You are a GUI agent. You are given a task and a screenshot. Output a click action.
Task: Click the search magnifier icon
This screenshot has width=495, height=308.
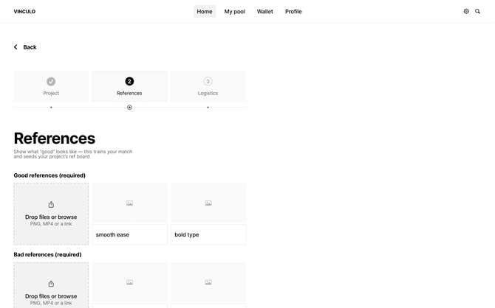tap(477, 11)
